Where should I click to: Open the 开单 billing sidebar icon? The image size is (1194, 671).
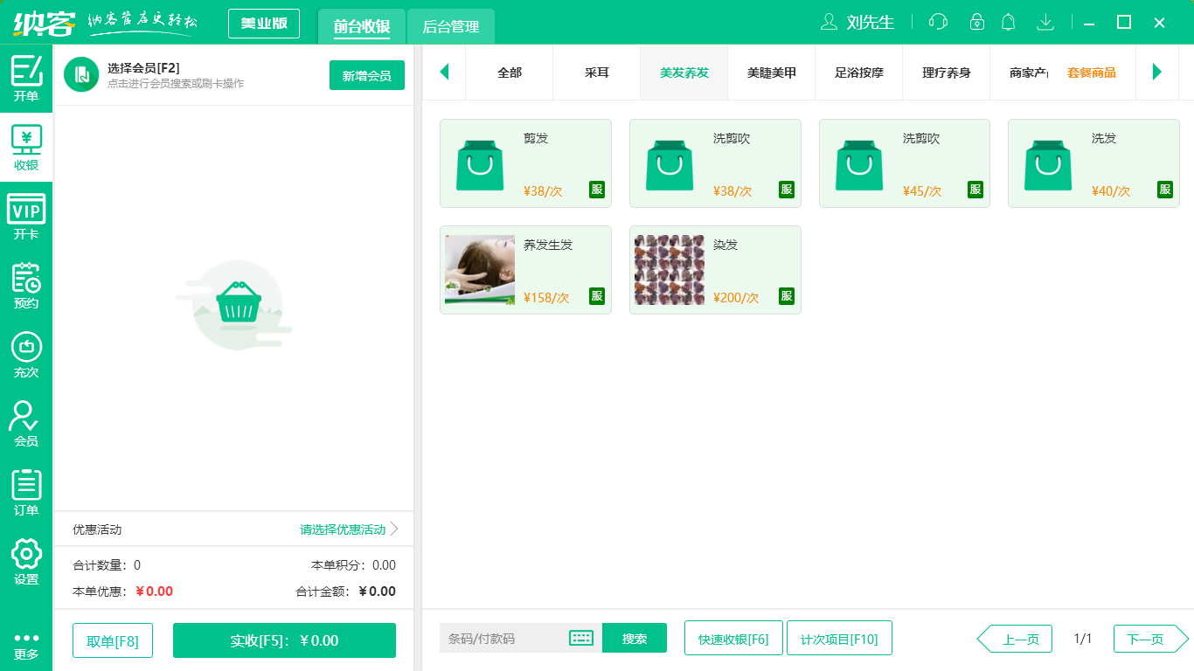pos(26,78)
